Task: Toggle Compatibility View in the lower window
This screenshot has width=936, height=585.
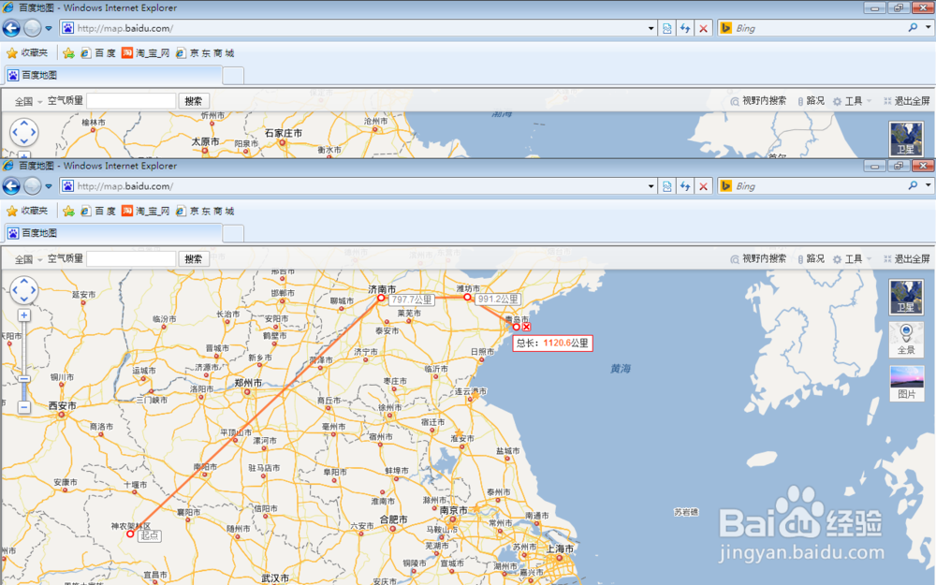Action: pos(666,186)
